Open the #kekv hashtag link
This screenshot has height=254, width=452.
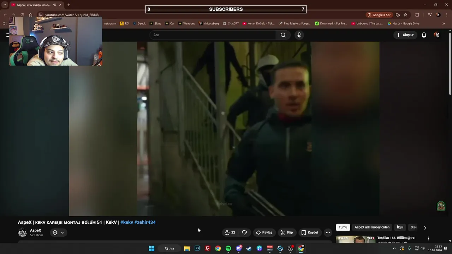[127, 222]
